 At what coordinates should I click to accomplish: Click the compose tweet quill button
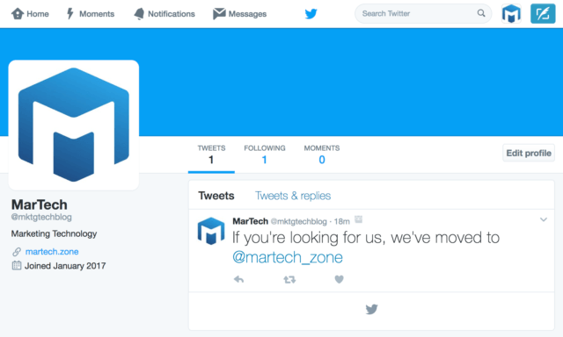[x=543, y=14]
